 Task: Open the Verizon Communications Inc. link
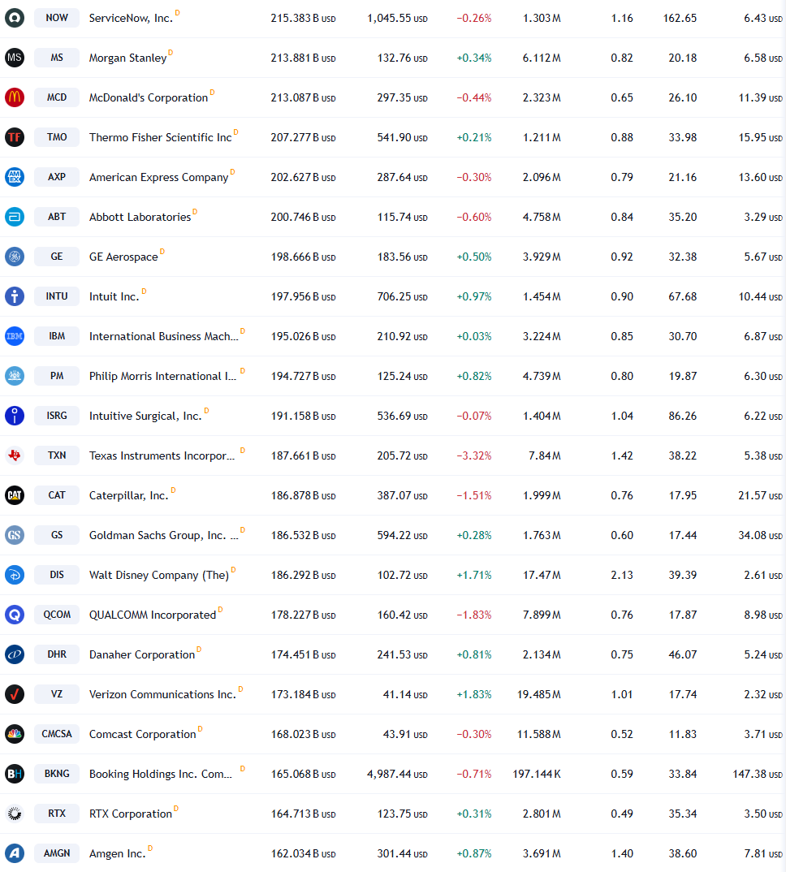click(162, 695)
